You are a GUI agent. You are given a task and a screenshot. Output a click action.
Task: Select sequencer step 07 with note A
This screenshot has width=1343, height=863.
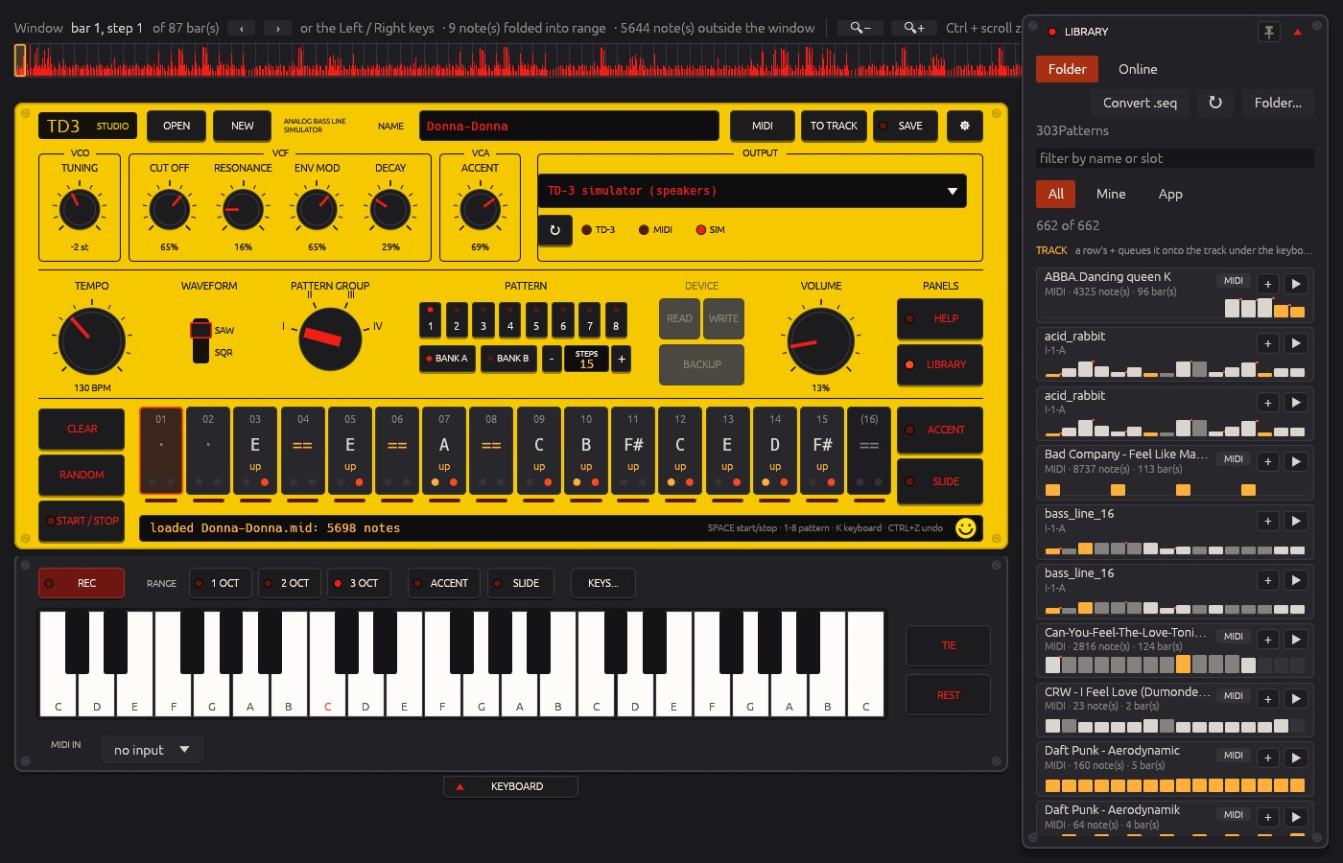[444, 451]
